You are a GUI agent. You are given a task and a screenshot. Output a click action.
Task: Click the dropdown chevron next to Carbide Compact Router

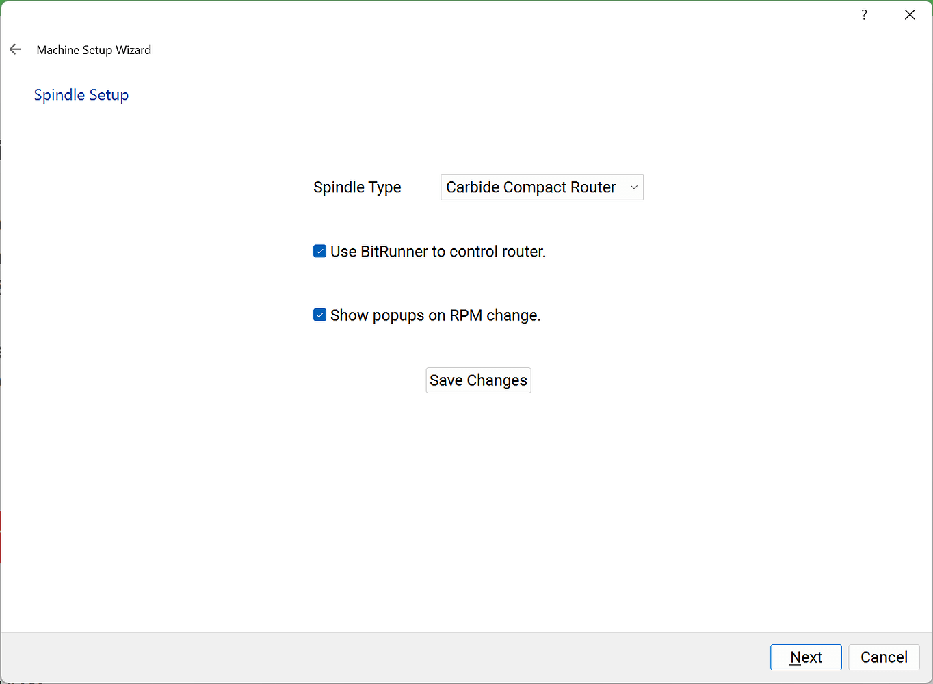coord(633,187)
